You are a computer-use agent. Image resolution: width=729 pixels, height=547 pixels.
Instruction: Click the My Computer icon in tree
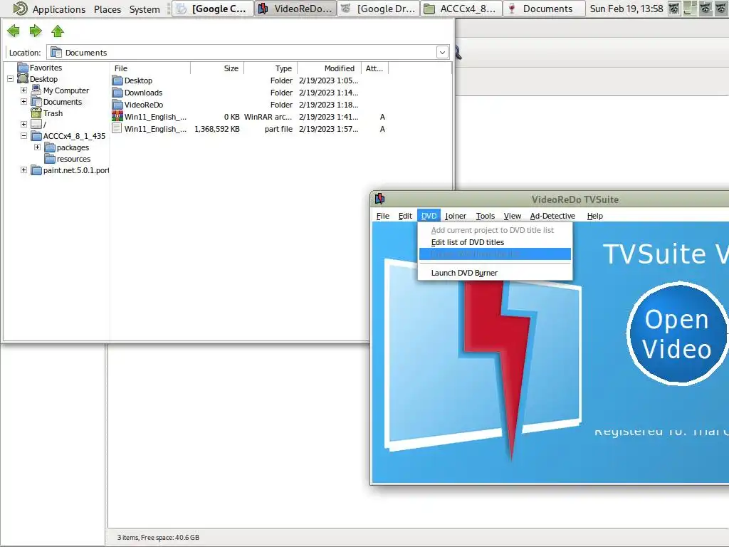(36, 90)
